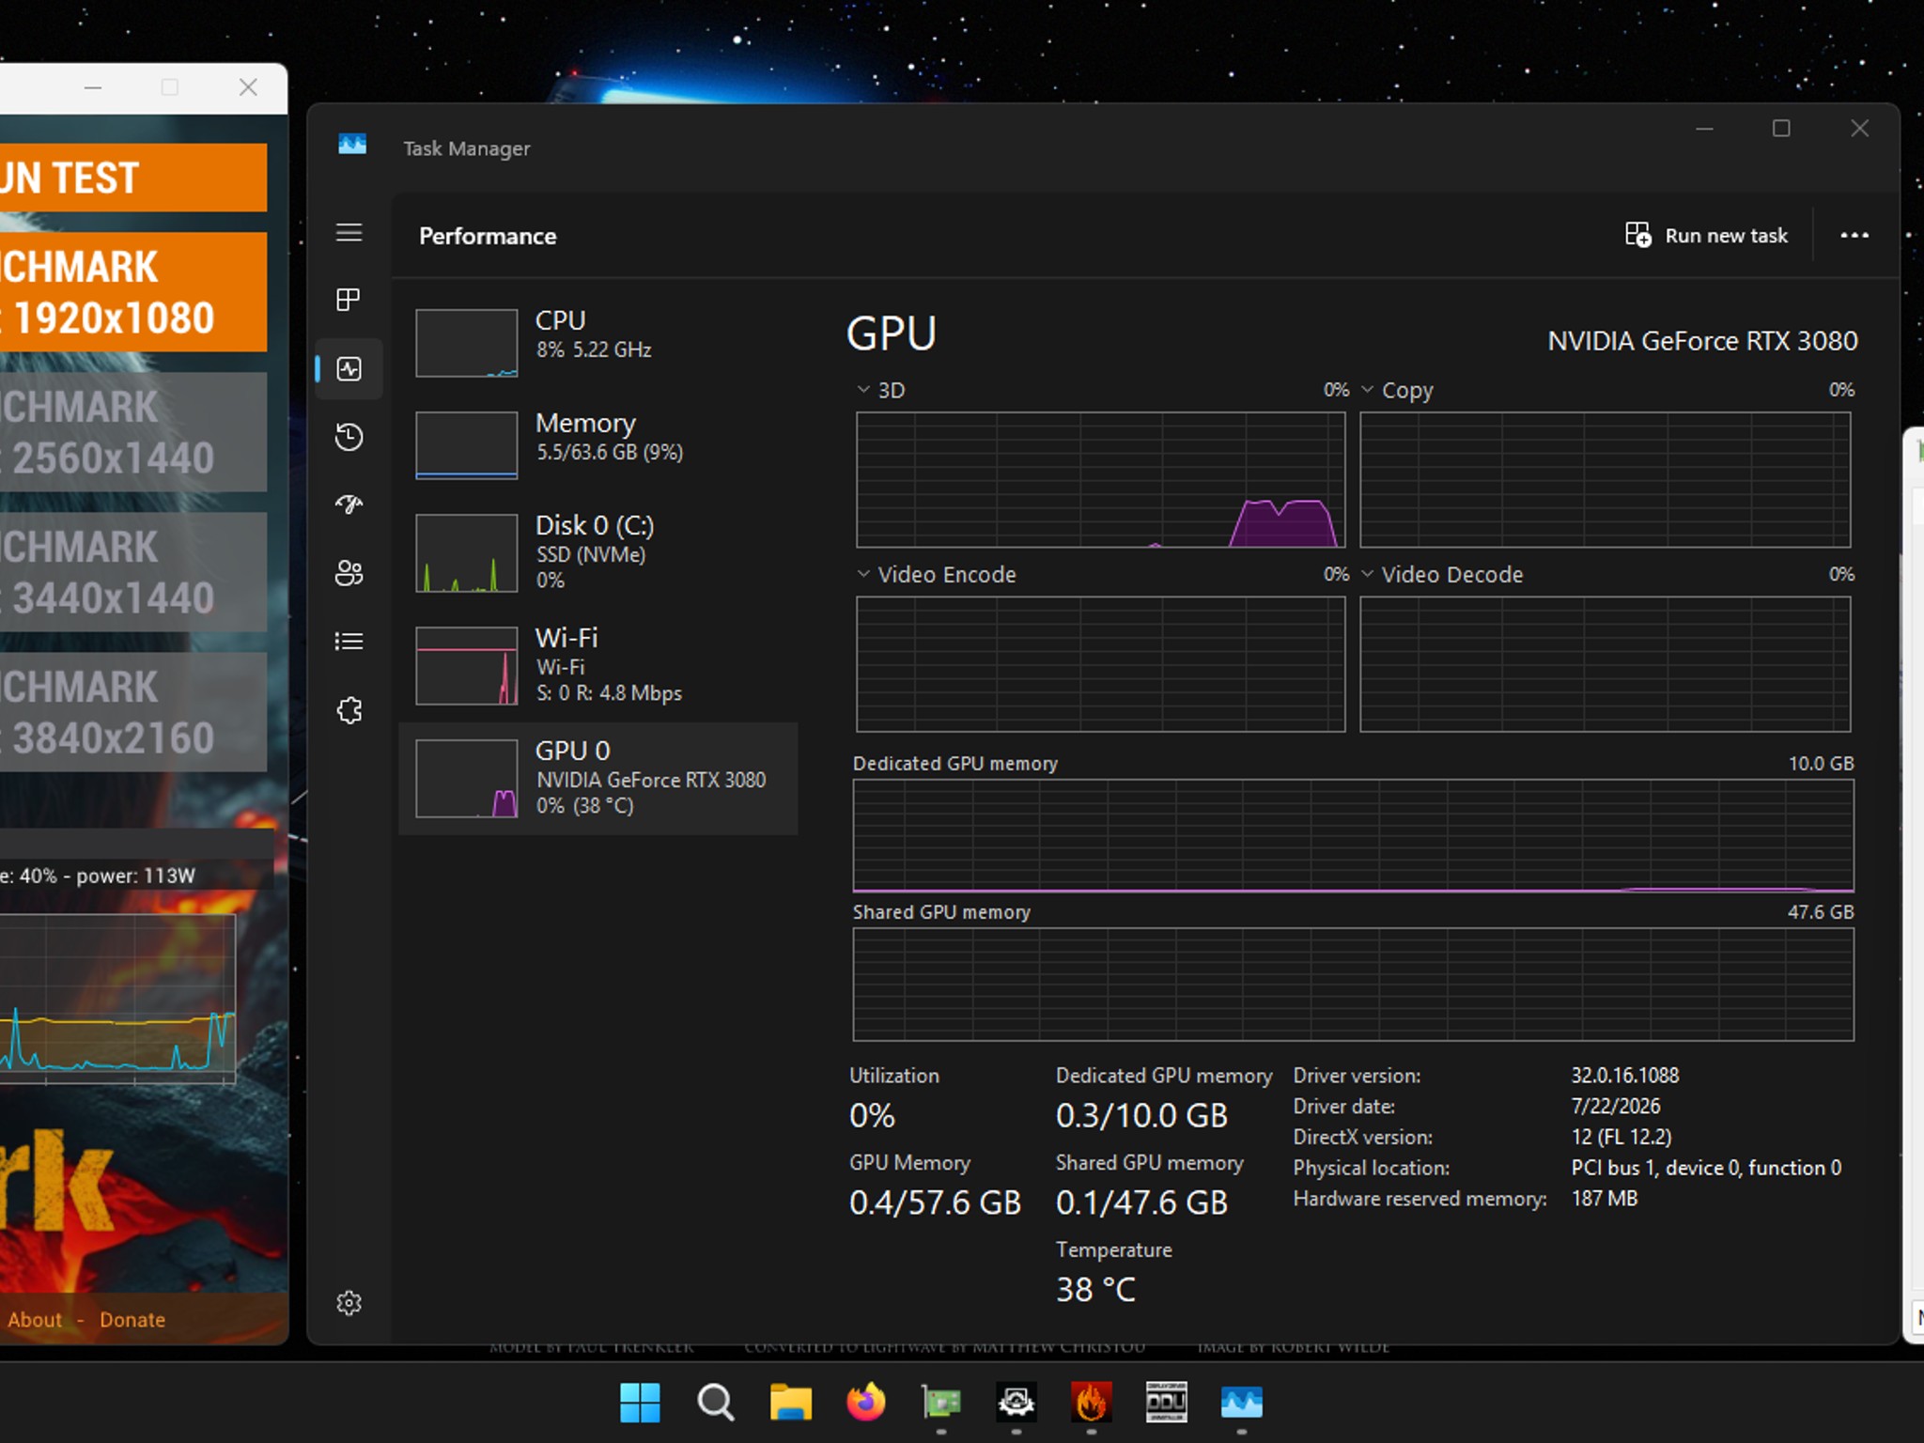Open About link in benchmark window
The height and width of the screenshot is (1443, 1924).
point(35,1320)
